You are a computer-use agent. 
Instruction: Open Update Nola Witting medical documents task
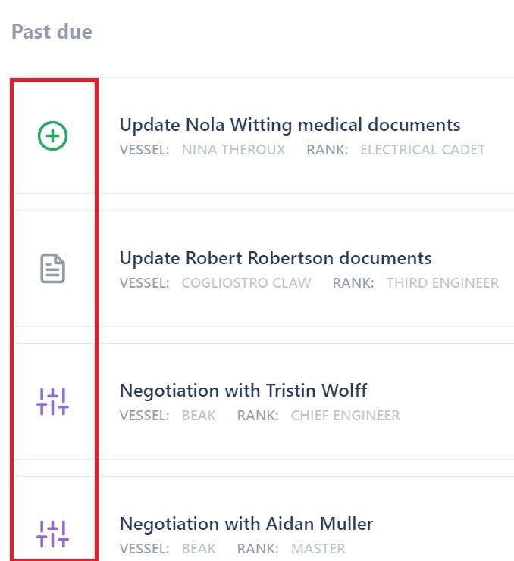(x=290, y=125)
